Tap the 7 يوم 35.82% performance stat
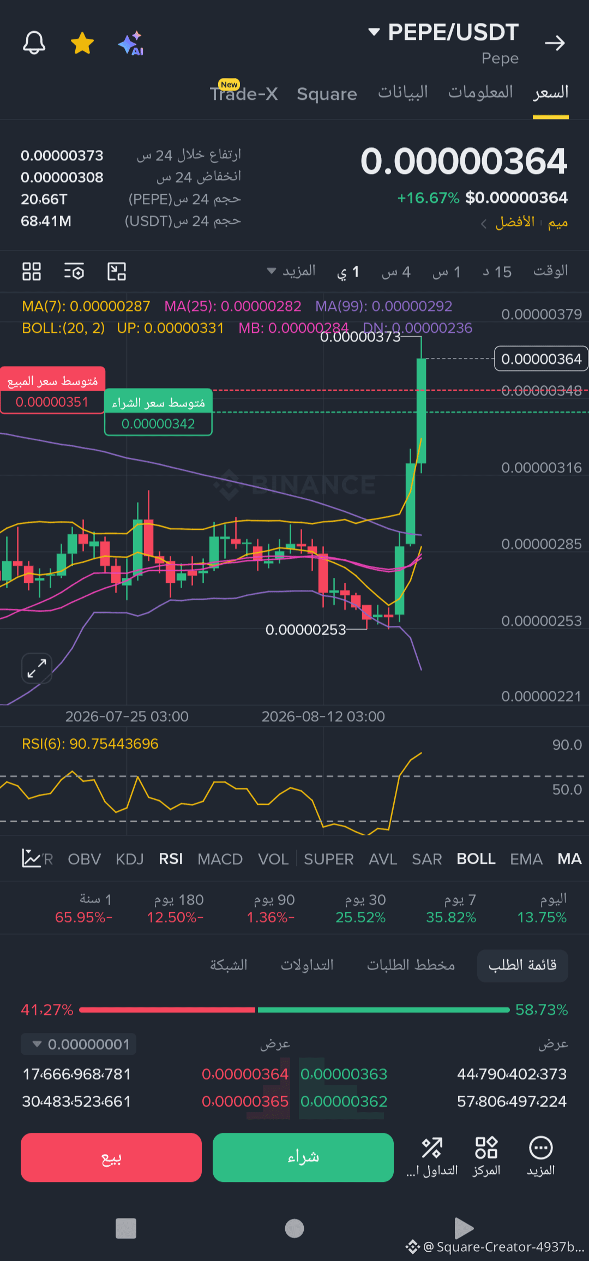 coord(452,908)
